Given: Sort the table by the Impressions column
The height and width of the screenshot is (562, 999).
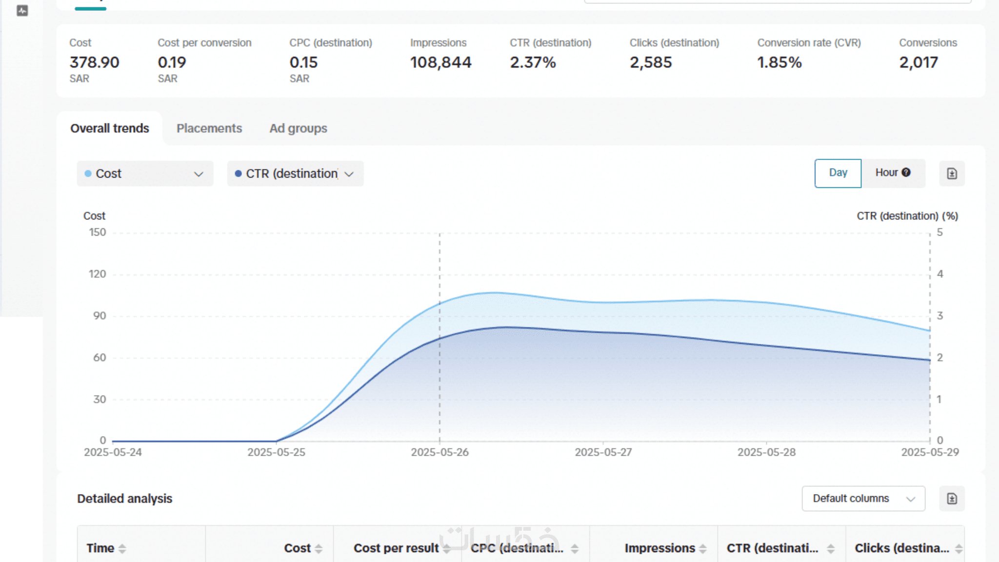Looking at the screenshot, I should click(702, 548).
